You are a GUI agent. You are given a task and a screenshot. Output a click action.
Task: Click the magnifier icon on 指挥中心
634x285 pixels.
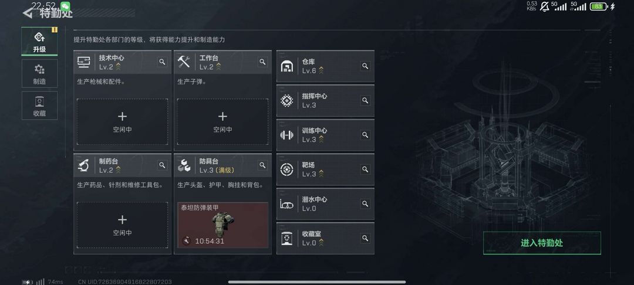[365, 100]
